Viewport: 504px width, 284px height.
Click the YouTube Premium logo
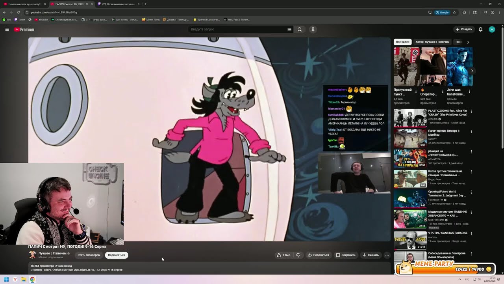(x=24, y=29)
